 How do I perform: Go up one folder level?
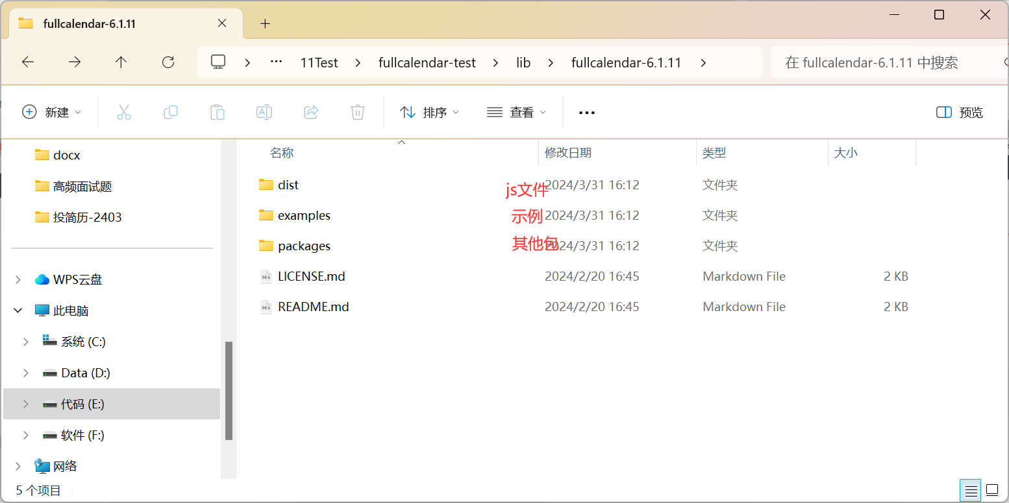pyautogui.click(x=121, y=62)
